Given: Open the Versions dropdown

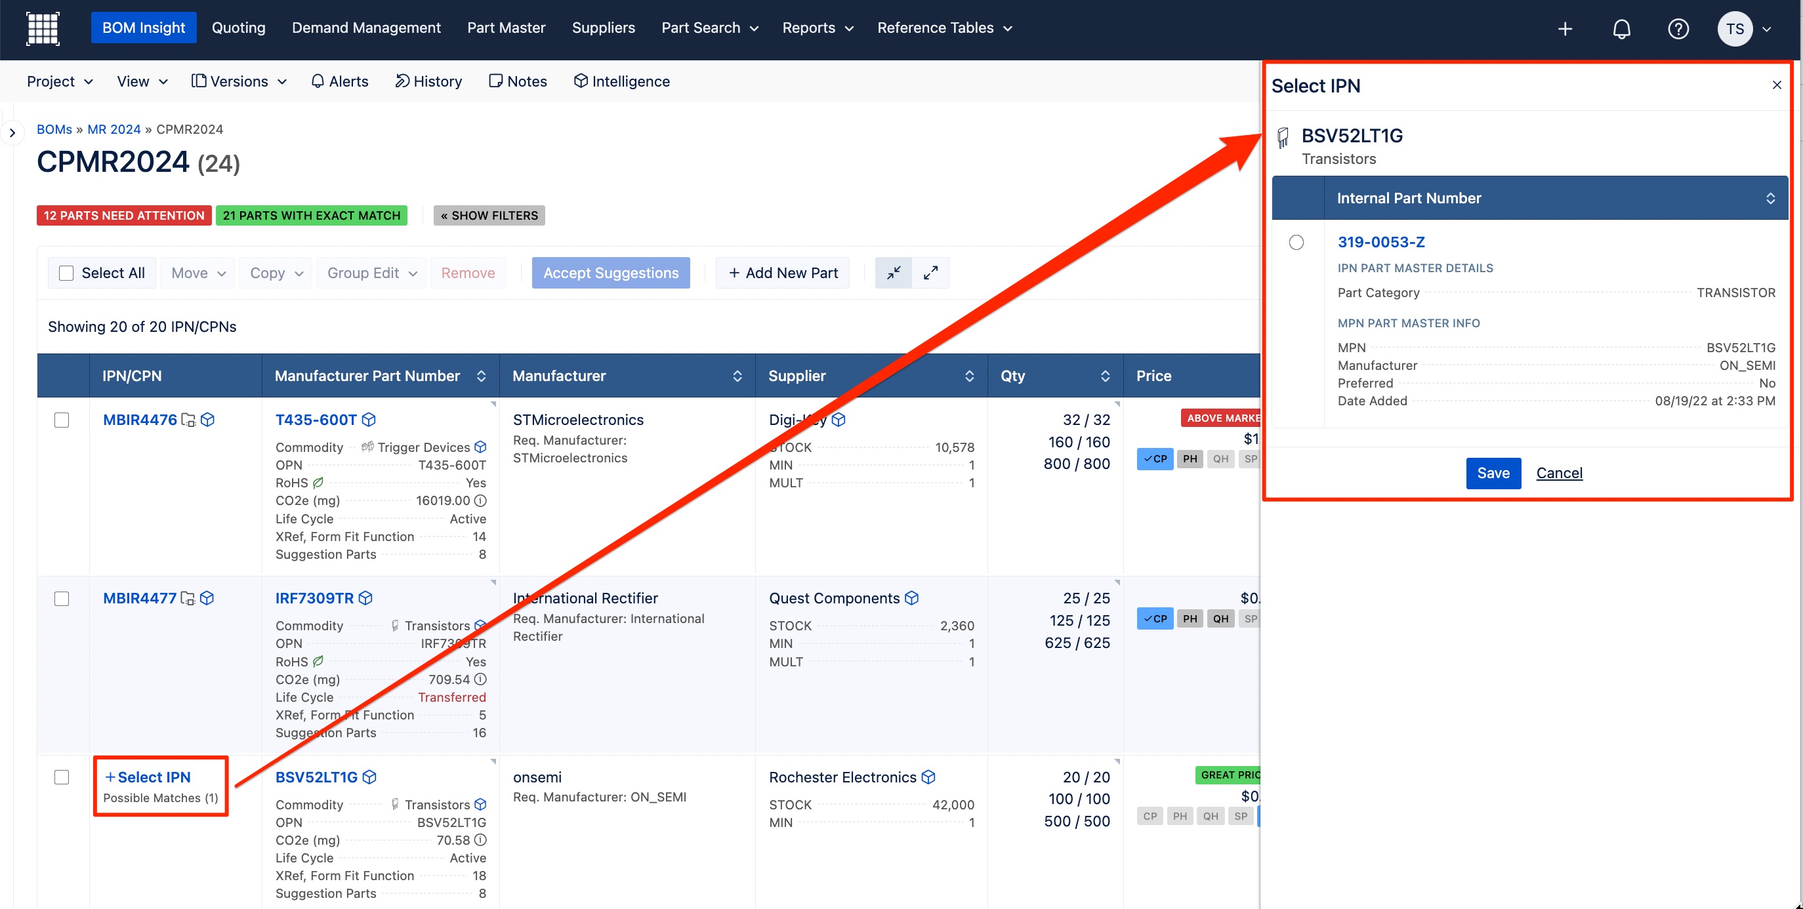Looking at the screenshot, I should coord(239,81).
